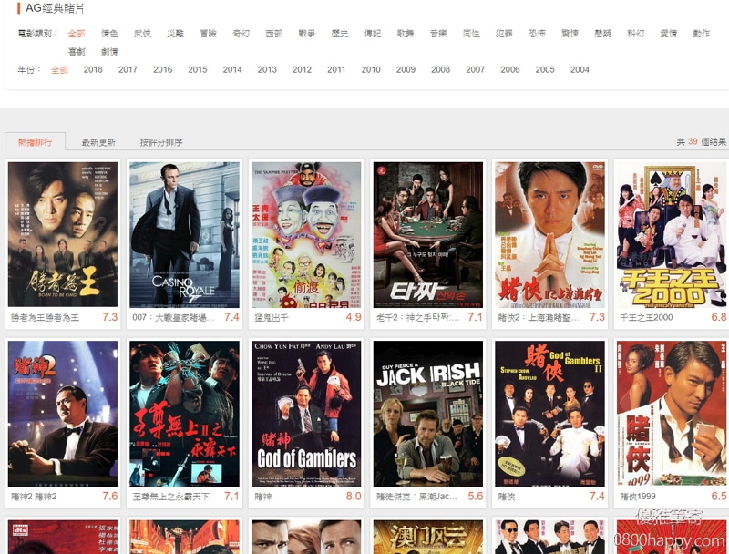Image resolution: width=729 pixels, height=554 pixels.
Task: Filter results to year 2008
Action: [x=441, y=70]
